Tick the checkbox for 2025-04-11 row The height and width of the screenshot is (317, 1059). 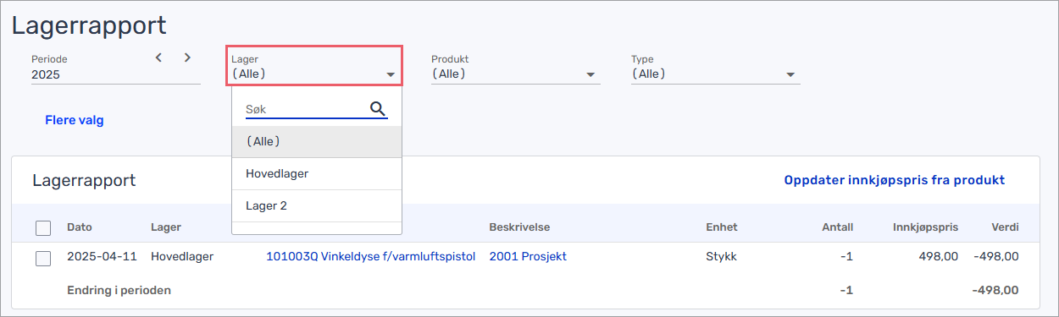click(x=43, y=258)
